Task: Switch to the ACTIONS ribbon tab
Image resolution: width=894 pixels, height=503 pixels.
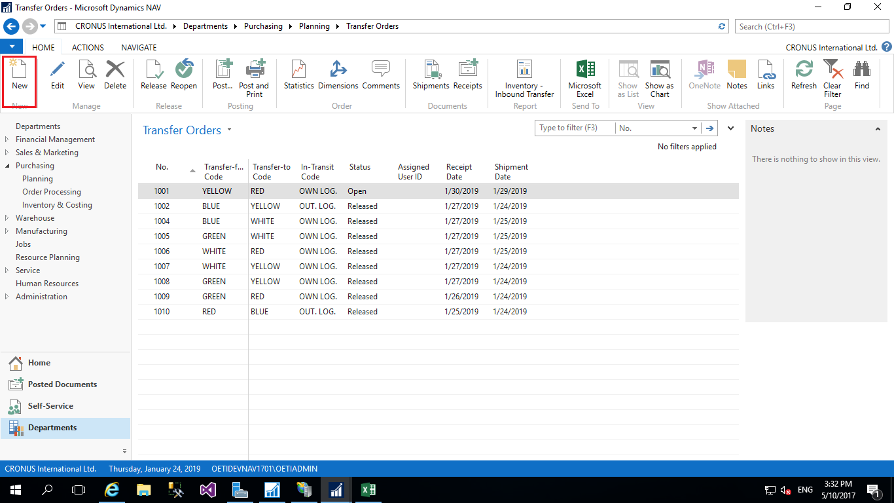Action: pyautogui.click(x=88, y=47)
